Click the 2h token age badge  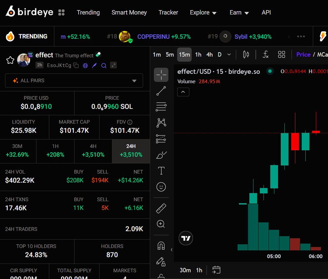point(39,65)
